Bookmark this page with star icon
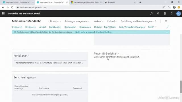The height and width of the screenshot is (102, 182). click(169, 7)
